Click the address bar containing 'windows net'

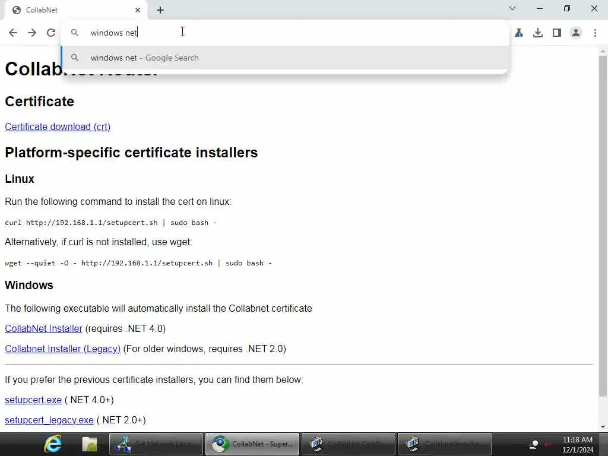285,33
